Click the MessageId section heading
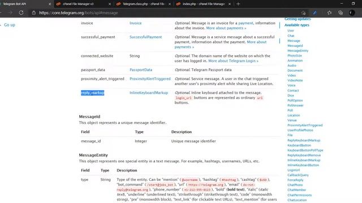 click(89, 117)
